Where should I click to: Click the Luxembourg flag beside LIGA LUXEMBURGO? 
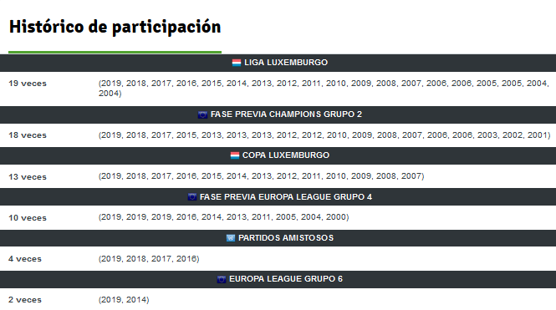click(237, 63)
